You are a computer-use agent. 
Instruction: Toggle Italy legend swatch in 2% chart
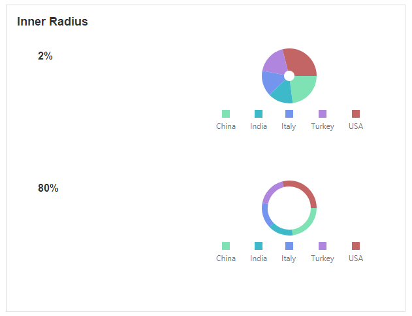289,114
